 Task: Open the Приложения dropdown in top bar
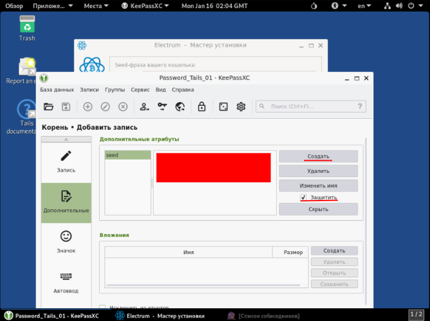53,6
